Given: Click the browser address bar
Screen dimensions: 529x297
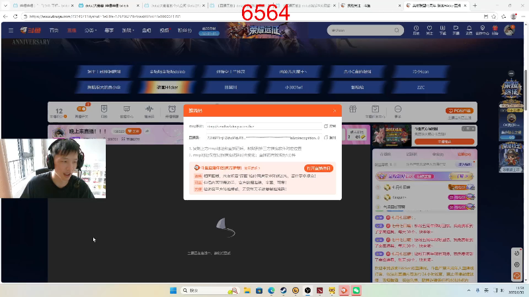Looking at the screenshot, I should (x=251, y=16).
